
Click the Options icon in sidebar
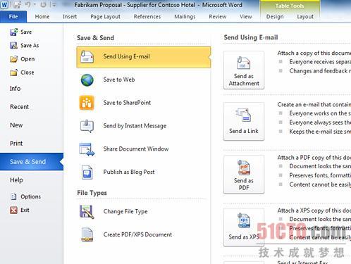[13, 196]
